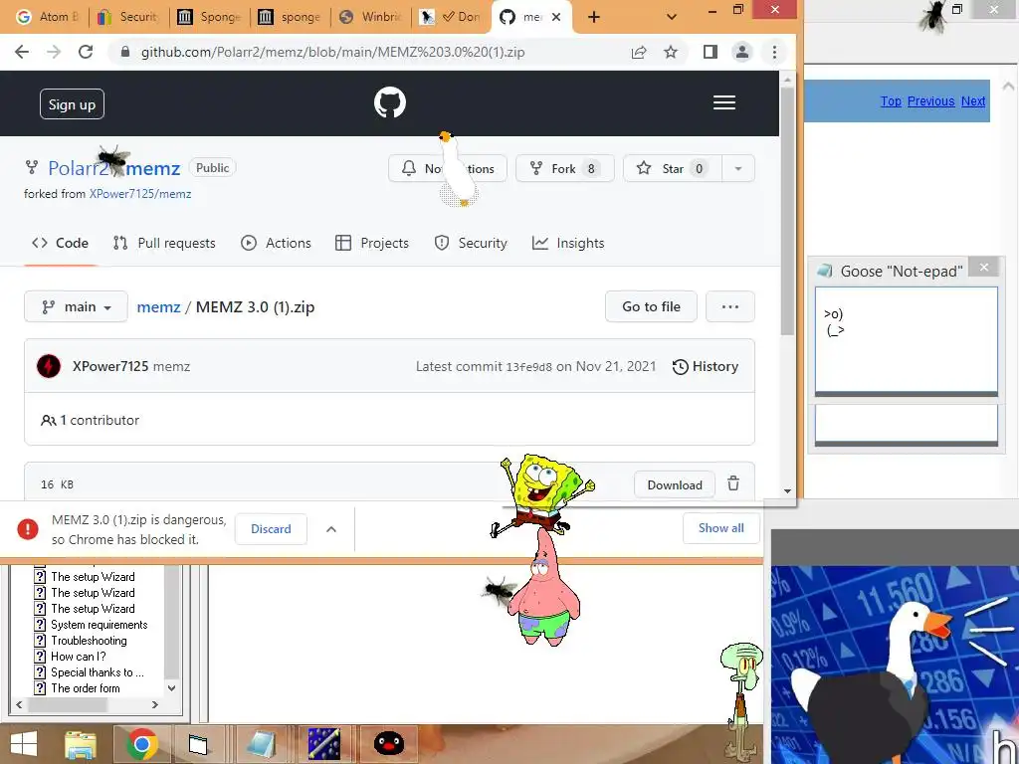Open the Code repository tab
The height and width of the screenshot is (764, 1019).
60,243
